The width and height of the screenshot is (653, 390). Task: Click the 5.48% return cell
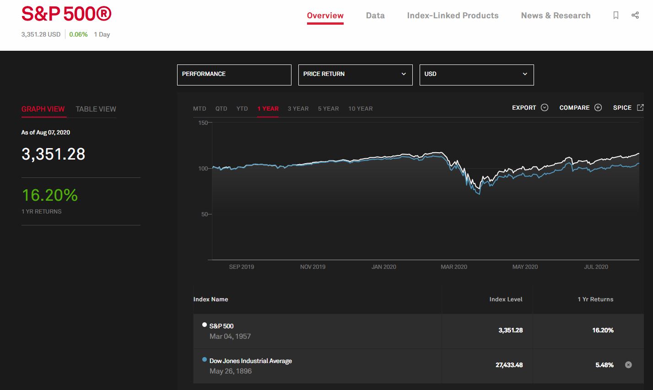point(604,365)
